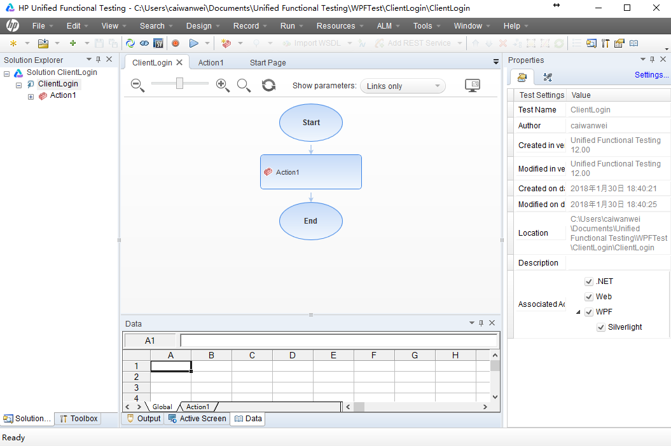This screenshot has height=446, width=671.
Task: Click the SV Service Virtualization icon
Action: tap(158, 43)
